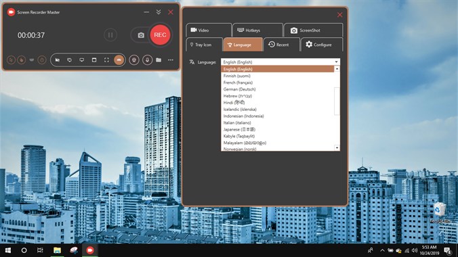Take a screenshot with the camera icon
This screenshot has width=458, height=257.
coord(141,35)
